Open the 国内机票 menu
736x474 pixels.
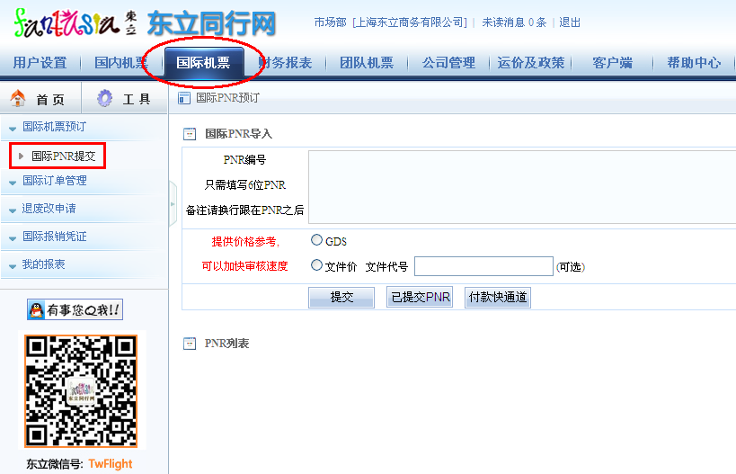121,62
